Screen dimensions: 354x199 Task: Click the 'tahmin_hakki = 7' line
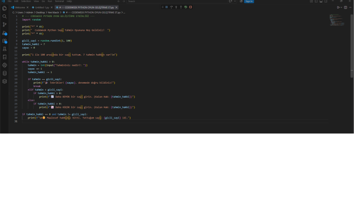click(33, 44)
